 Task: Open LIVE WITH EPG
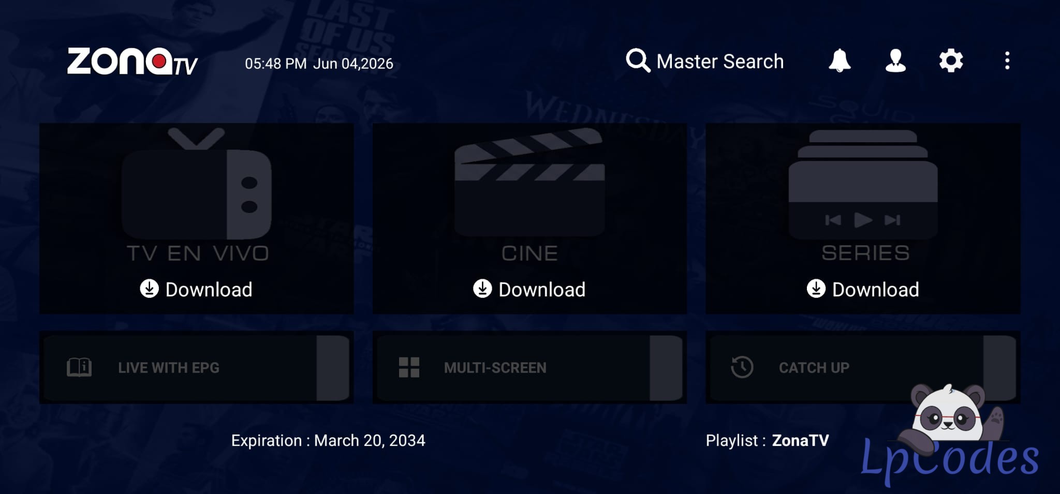(197, 368)
